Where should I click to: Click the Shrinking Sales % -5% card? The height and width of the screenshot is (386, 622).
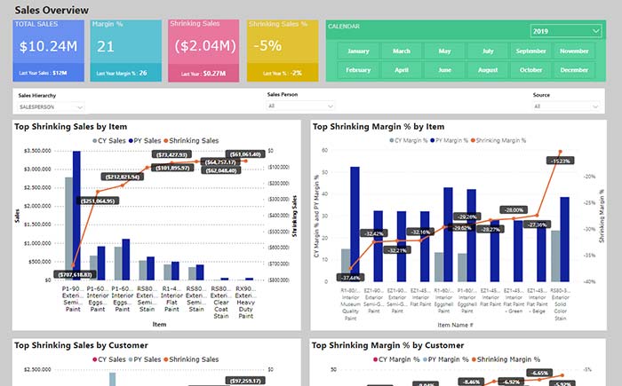click(283, 51)
